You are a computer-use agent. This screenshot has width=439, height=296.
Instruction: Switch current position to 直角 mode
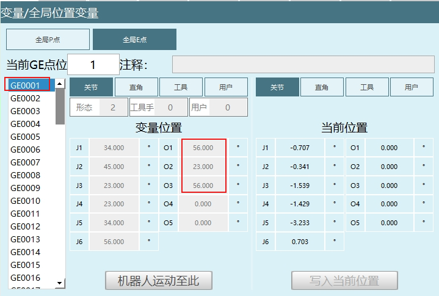tap(322, 87)
